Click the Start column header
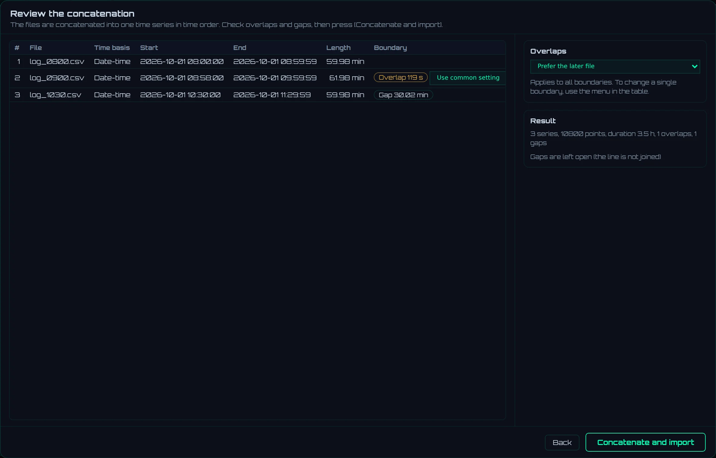716x458 pixels. click(x=149, y=48)
